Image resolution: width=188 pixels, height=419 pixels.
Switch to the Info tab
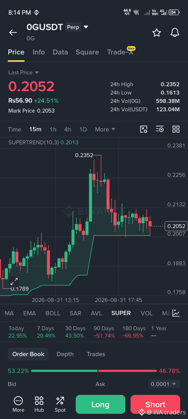(39, 52)
